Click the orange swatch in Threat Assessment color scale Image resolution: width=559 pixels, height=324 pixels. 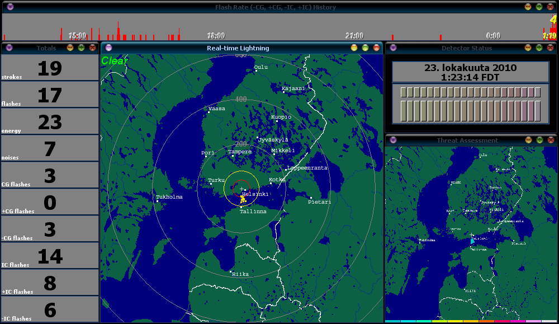486,321
